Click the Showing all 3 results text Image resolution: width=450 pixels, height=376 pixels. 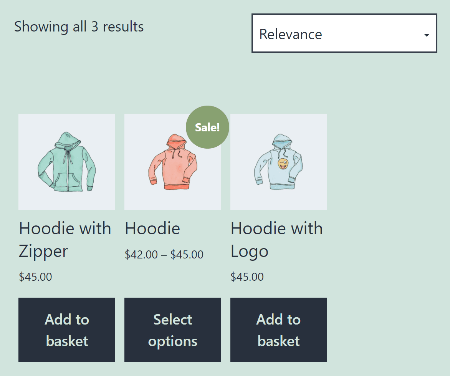pos(79,27)
